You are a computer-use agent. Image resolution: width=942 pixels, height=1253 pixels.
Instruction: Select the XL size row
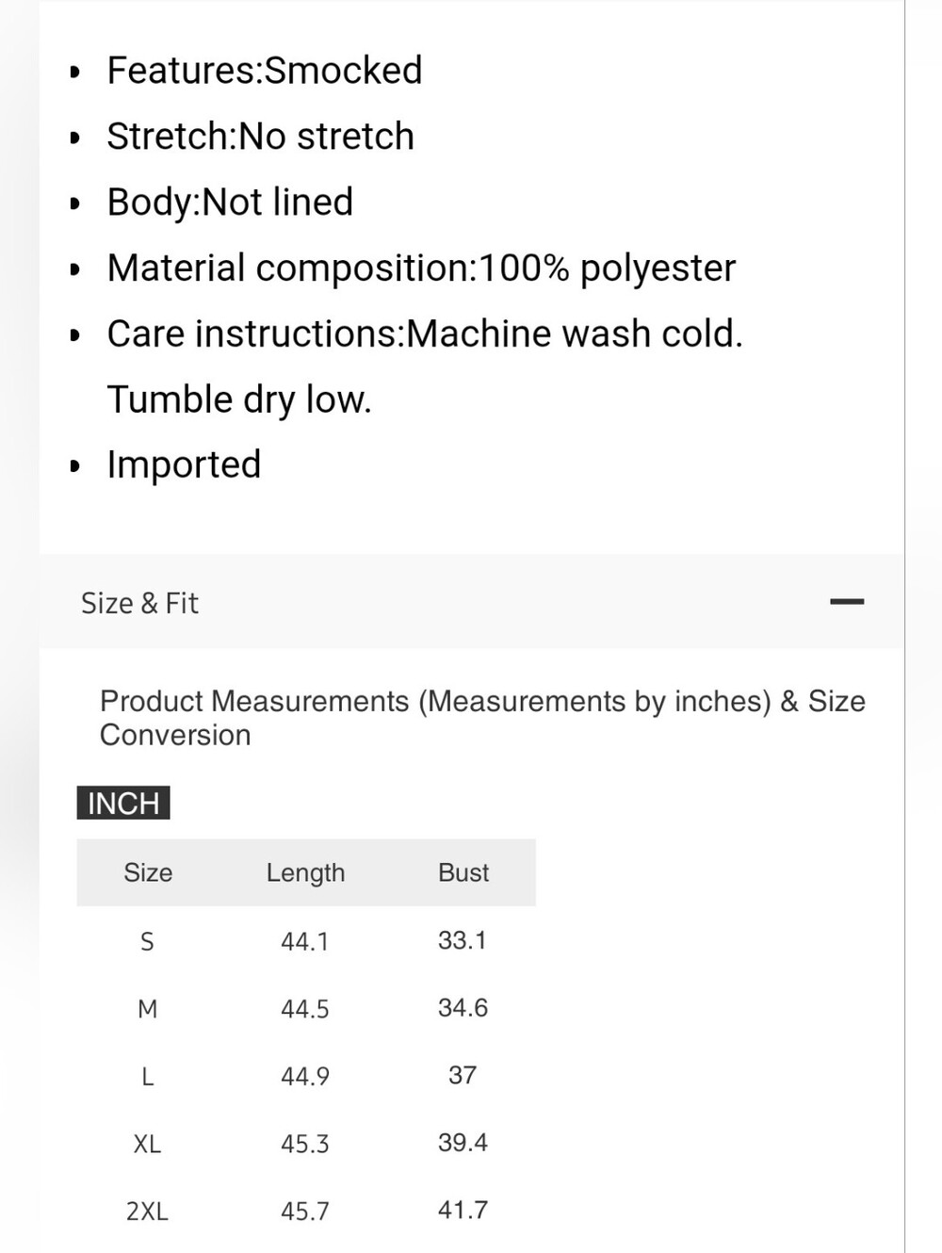[x=306, y=1143]
